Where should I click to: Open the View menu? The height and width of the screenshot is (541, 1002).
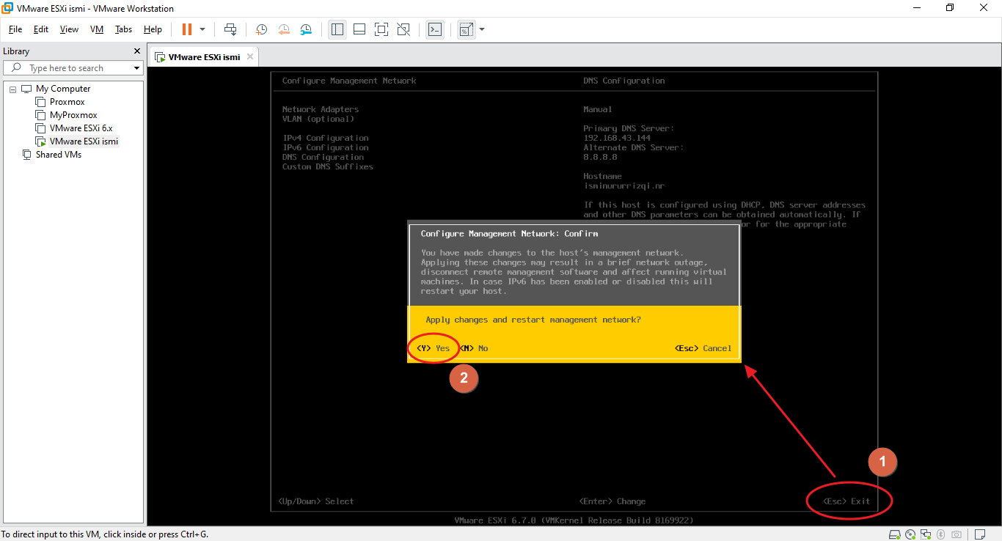69,29
